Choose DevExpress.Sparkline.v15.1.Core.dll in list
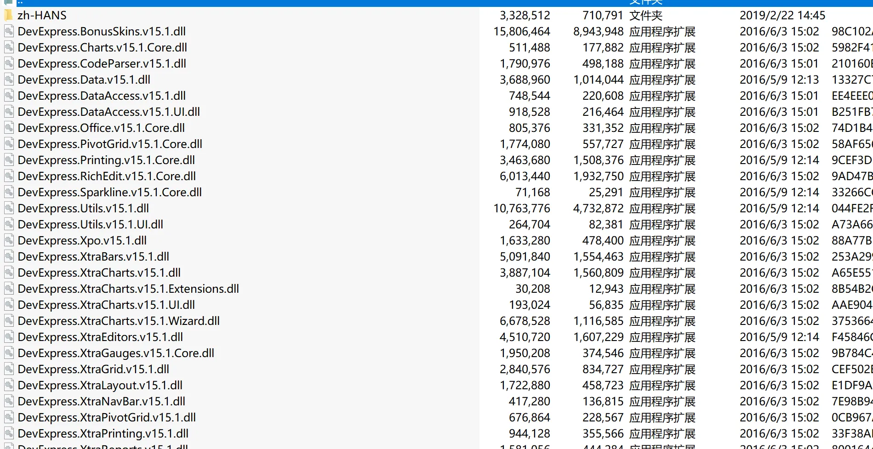The height and width of the screenshot is (449, 873). 109,193
